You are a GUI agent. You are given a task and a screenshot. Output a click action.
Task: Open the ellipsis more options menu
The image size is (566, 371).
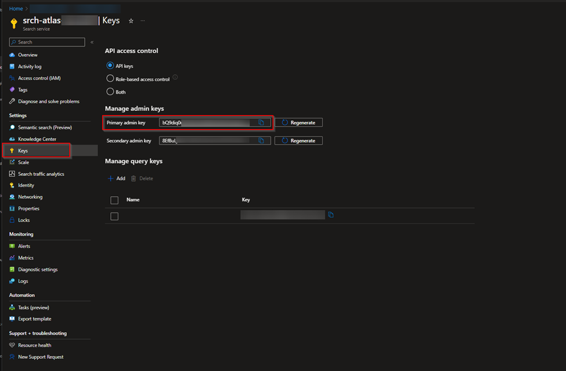(143, 21)
